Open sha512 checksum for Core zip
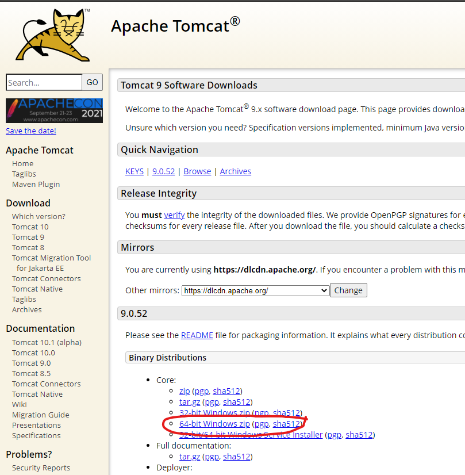 (x=226, y=391)
